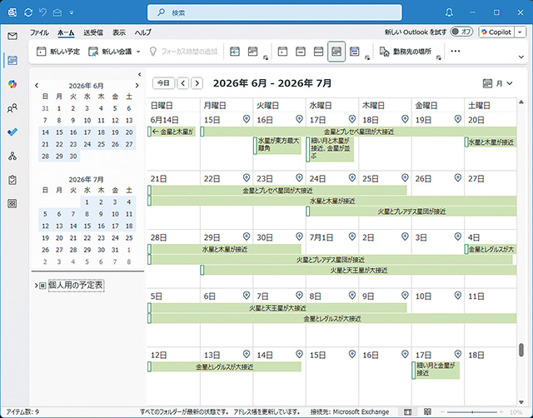
Task: Toggle the 個人用の予定表 checkbox
Action: tap(42, 286)
